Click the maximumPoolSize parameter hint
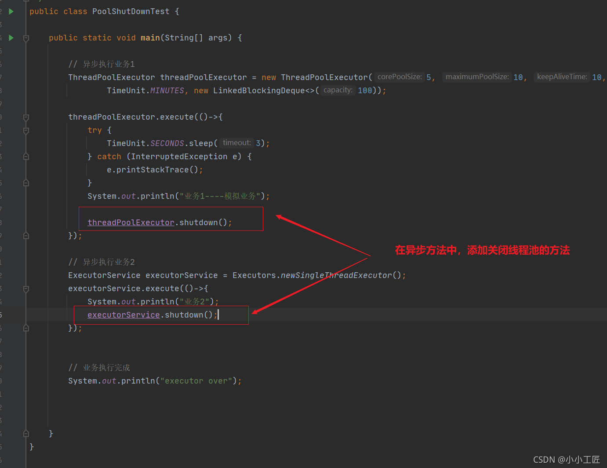Screen dimensions: 607x468 (477, 77)
